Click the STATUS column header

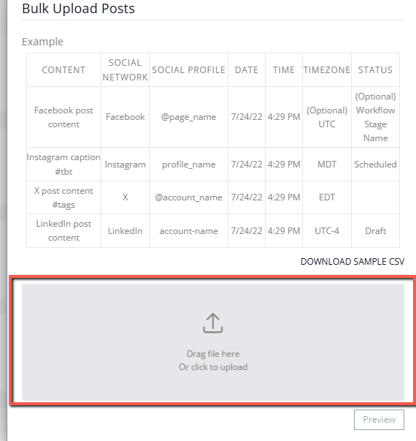375,69
